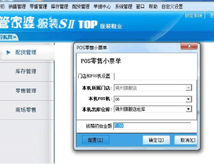The width and height of the screenshot is (214, 164).
Task: Open the 库存管理 menu in menu bar
Action: [x=60, y=7]
